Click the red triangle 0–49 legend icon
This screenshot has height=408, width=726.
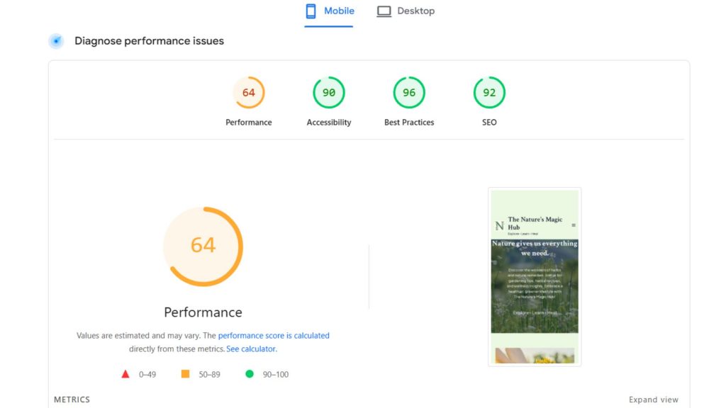point(125,374)
